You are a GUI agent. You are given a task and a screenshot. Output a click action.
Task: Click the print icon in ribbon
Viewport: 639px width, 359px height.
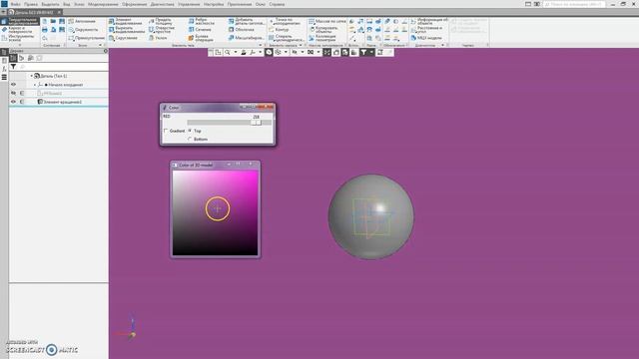(45, 30)
